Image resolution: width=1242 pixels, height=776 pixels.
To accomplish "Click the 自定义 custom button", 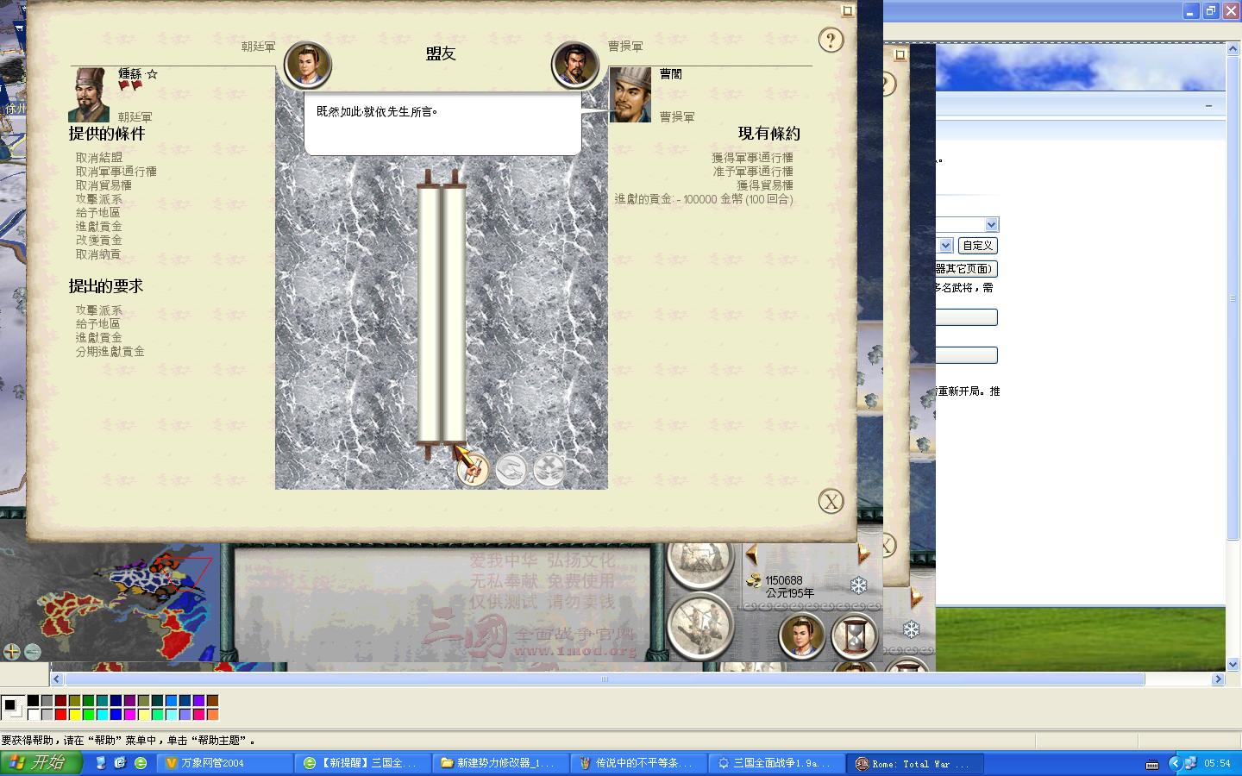I will (x=977, y=246).
